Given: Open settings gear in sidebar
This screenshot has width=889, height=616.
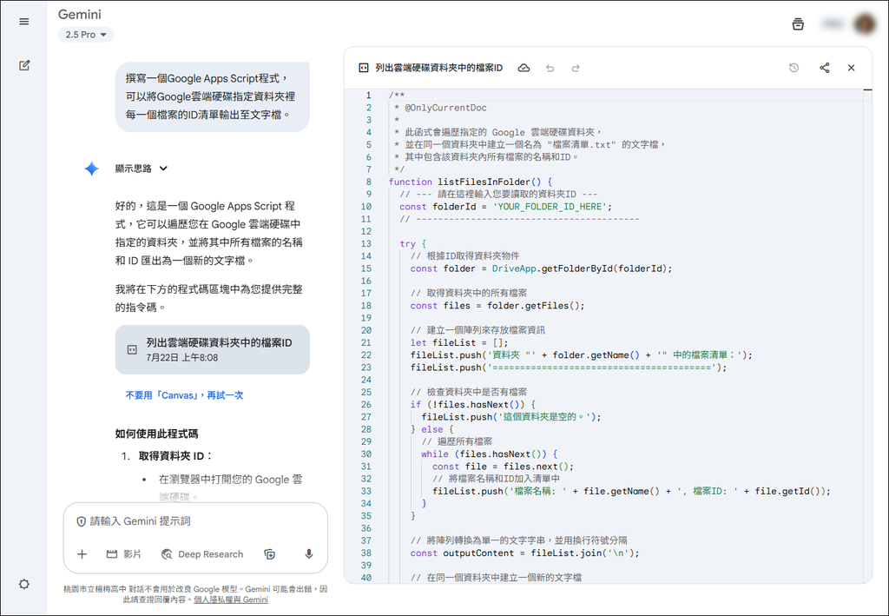Looking at the screenshot, I should tap(23, 584).
